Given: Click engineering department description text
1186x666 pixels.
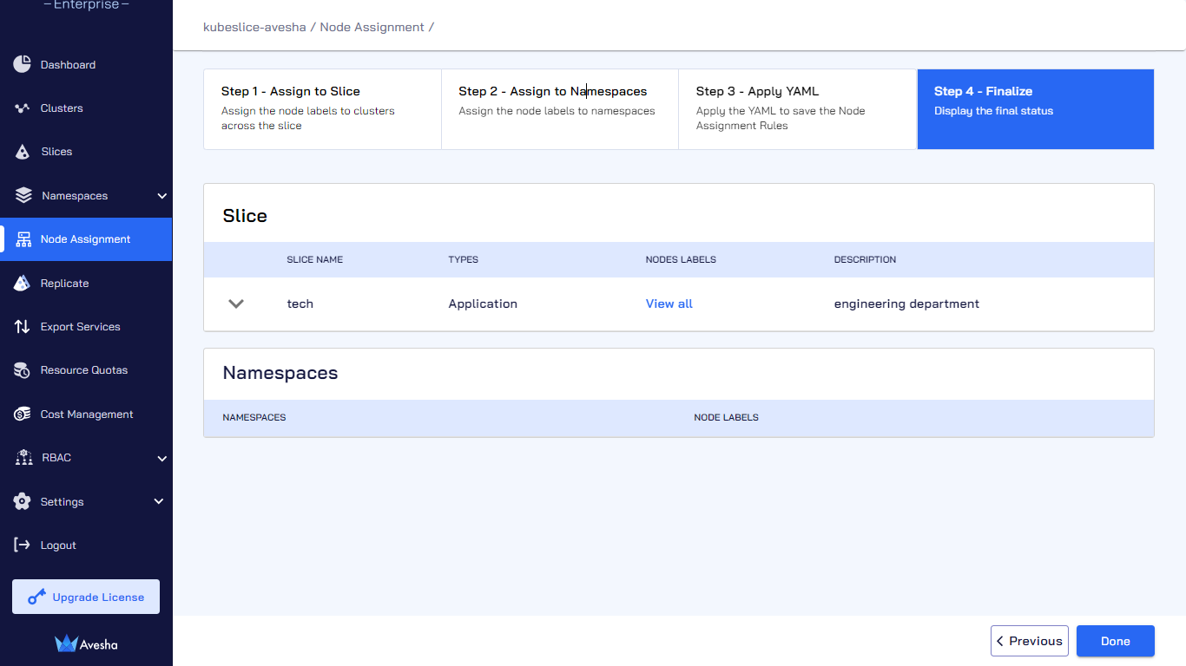Looking at the screenshot, I should [x=906, y=304].
